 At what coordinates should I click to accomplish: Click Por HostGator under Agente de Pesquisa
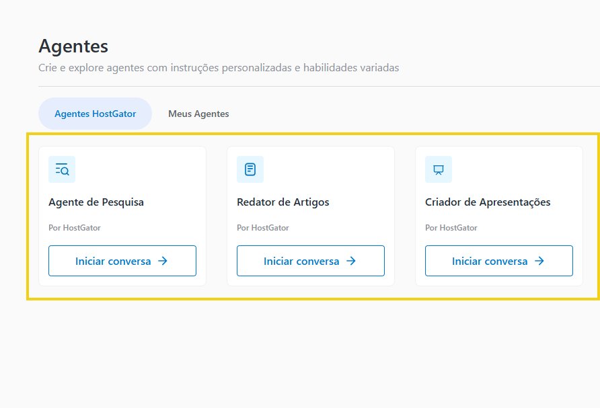click(x=75, y=227)
